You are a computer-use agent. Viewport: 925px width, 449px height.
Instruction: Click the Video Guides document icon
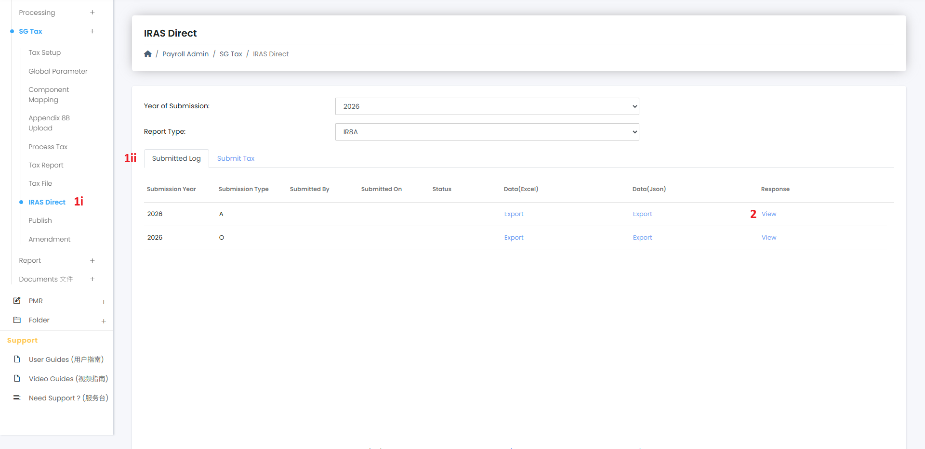[17, 378]
